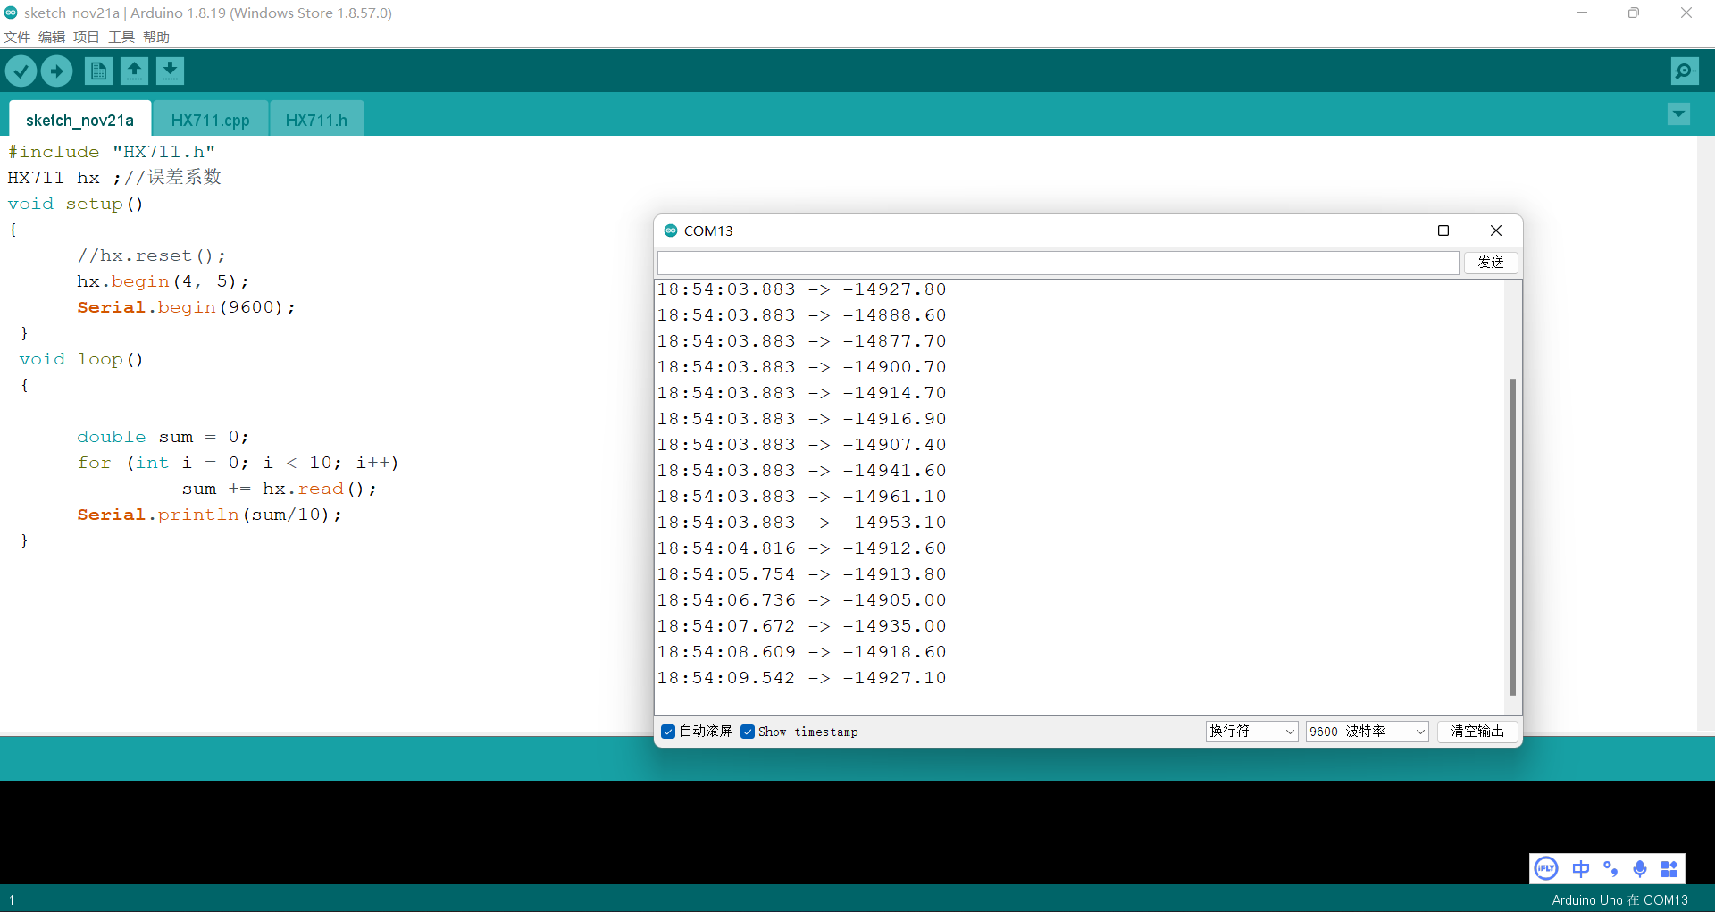Open the 工具 (Tools) menu
The width and height of the screenshot is (1715, 912).
[x=121, y=37]
